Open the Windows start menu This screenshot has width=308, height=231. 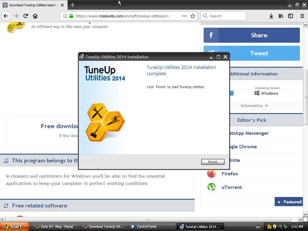tap(14, 226)
